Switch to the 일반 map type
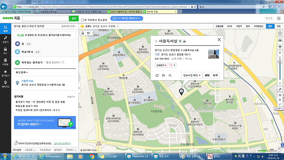 coord(270,26)
